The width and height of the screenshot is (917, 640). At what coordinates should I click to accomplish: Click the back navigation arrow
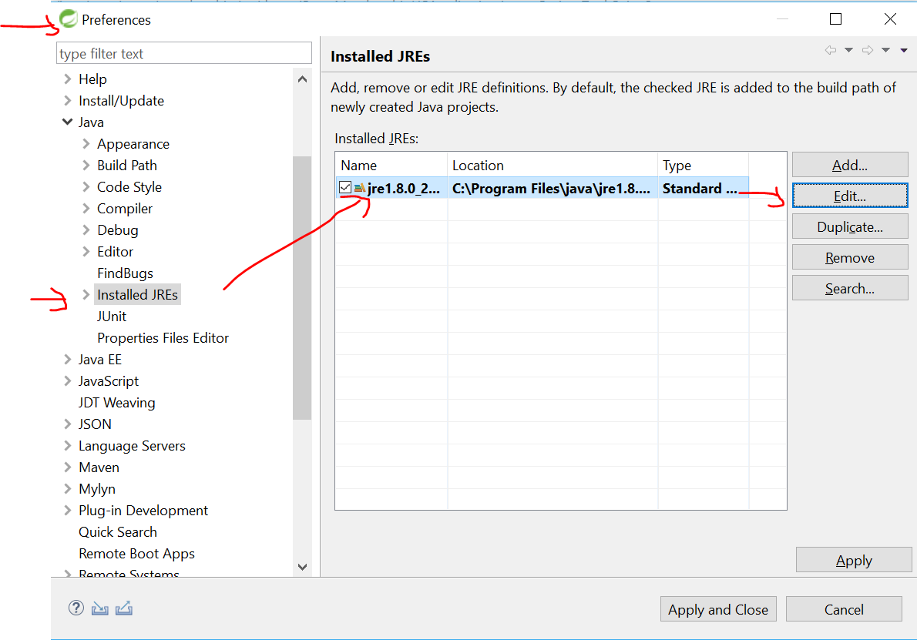(831, 49)
